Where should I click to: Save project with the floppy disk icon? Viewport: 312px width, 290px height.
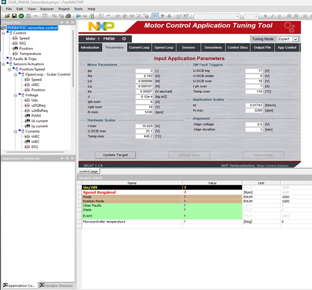pyautogui.click(x=14, y=16)
